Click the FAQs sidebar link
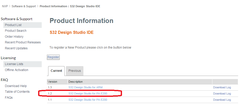This screenshot has height=109, width=242. click(9, 98)
